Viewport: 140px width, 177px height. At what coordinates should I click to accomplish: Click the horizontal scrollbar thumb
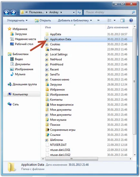72,159
